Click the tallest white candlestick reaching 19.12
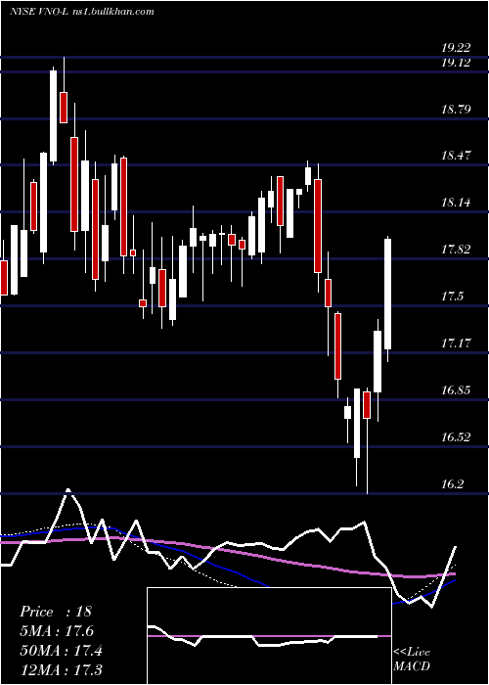489x685 pixels. 53,115
